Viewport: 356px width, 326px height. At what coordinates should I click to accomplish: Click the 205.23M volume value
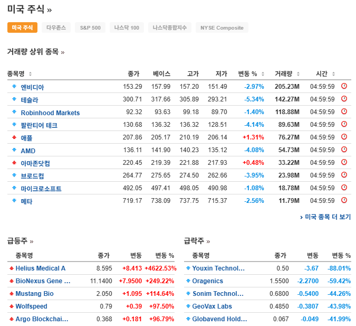coord(287,87)
